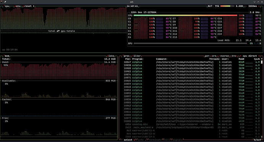Image resolution: width=264 pixels, height=142 pixels.
Task: Click left arrow before cpu direct sorting
Action: [241, 56]
